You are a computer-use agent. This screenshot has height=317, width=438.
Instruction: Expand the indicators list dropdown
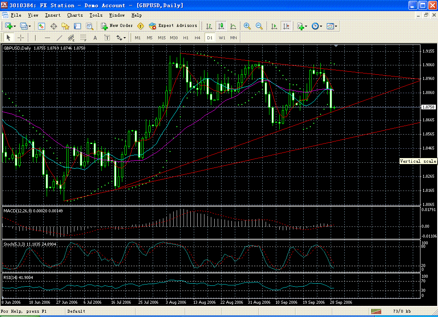(x=306, y=26)
